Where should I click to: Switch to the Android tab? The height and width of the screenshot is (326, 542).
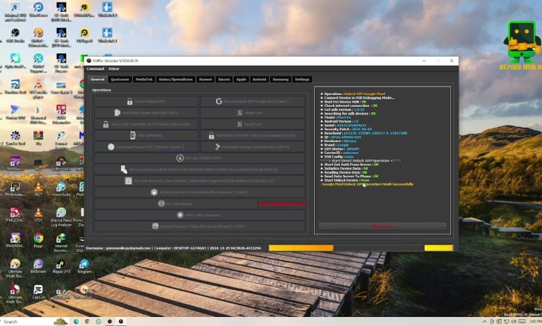click(x=259, y=79)
